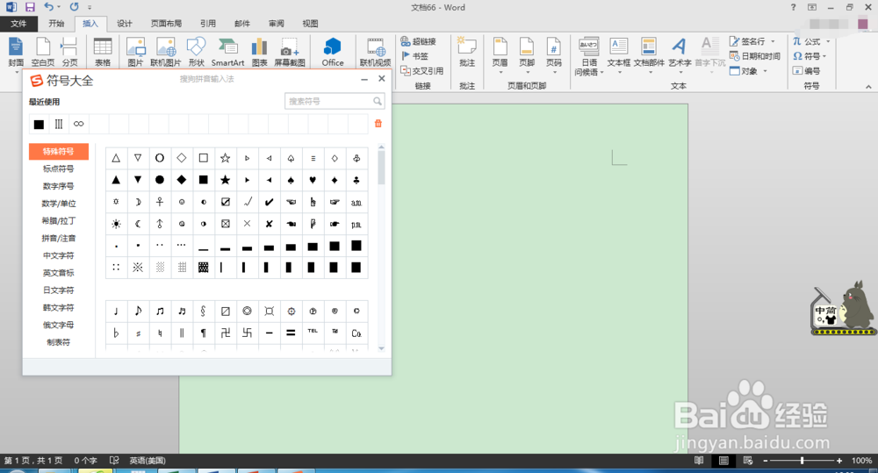Select the Japanese Characters (日文字符) category
878x473 pixels.
[x=58, y=290]
